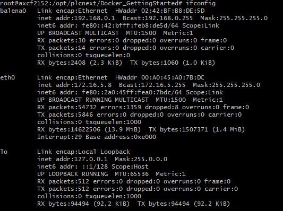Click the ifconfig command in the prompt
This screenshot has width=283, height=211.
(201, 3)
